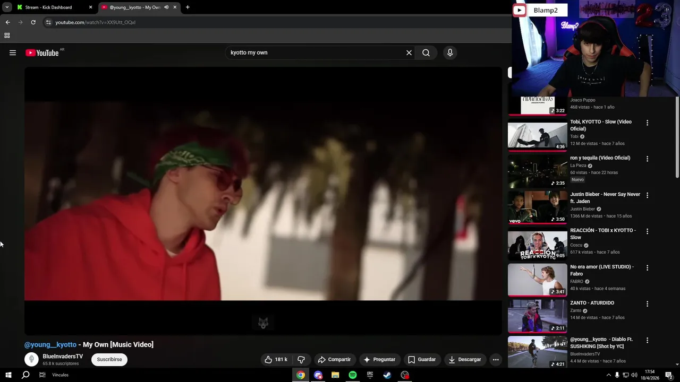Open options for Diablo Ft. SUSHIKING video
This screenshot has height=382, width=680.
(647, 340)
